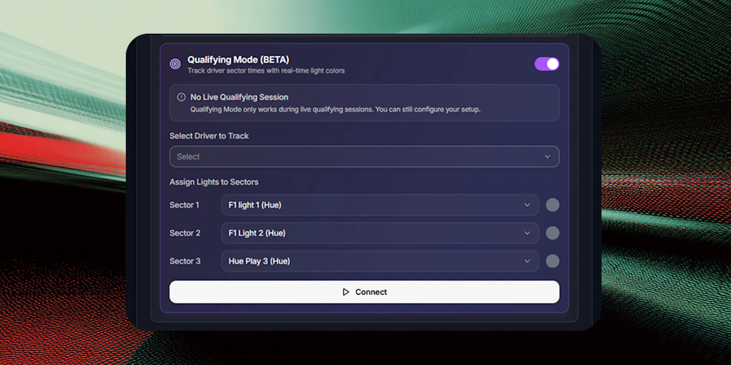Click the play icon in the Connect button

click(346, 292)
